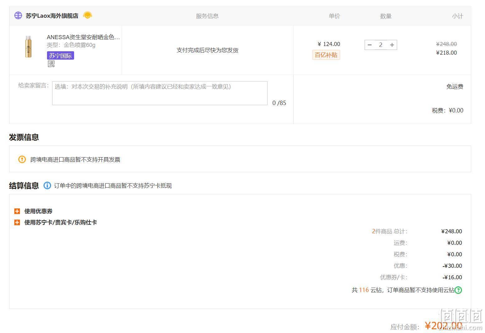Click the 数量 column header
The width and height of the screenshot is (485, 333).
tap(386, 16)
